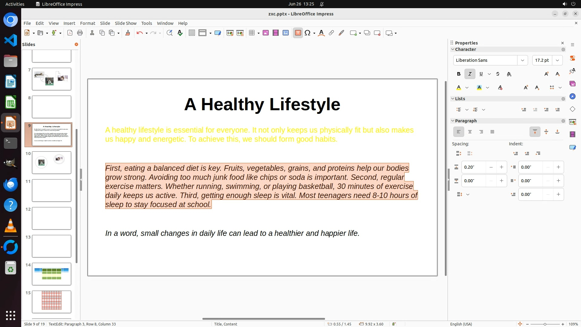Open the Liberation Sans font name dropdown
This screenshot has height=327, width=581.
tap(522, 60)
